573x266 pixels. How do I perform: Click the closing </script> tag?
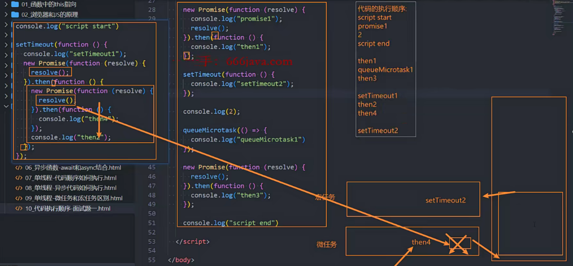[193, 242]
